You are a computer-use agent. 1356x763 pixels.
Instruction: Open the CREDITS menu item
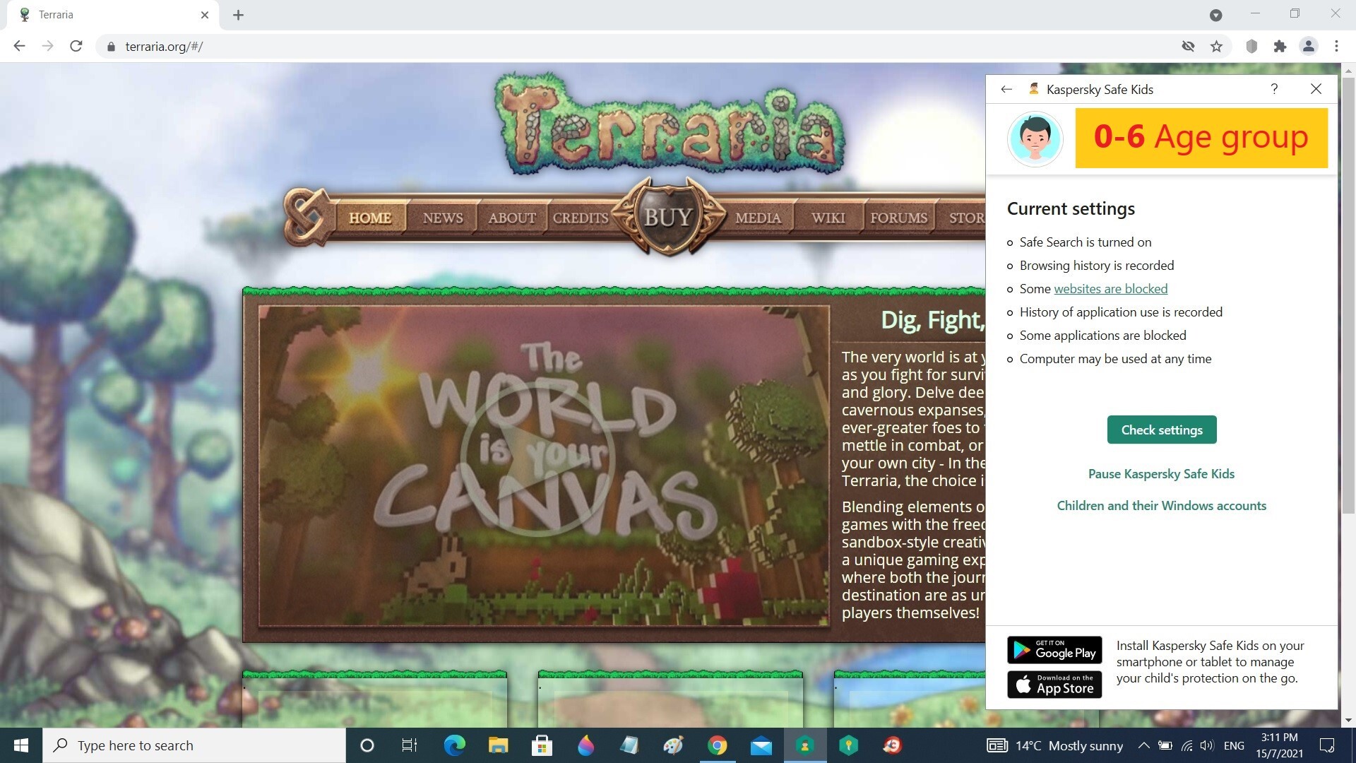(x=580, y=218)
